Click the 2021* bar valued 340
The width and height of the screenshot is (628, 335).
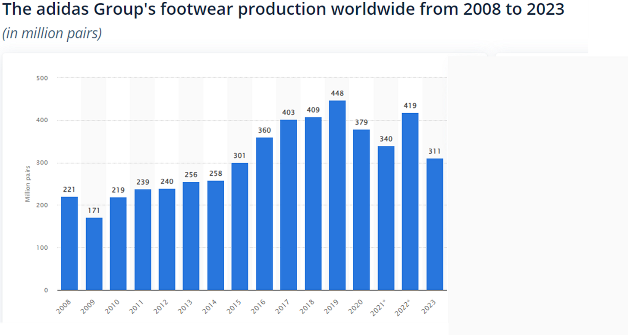tap(386, 218)
